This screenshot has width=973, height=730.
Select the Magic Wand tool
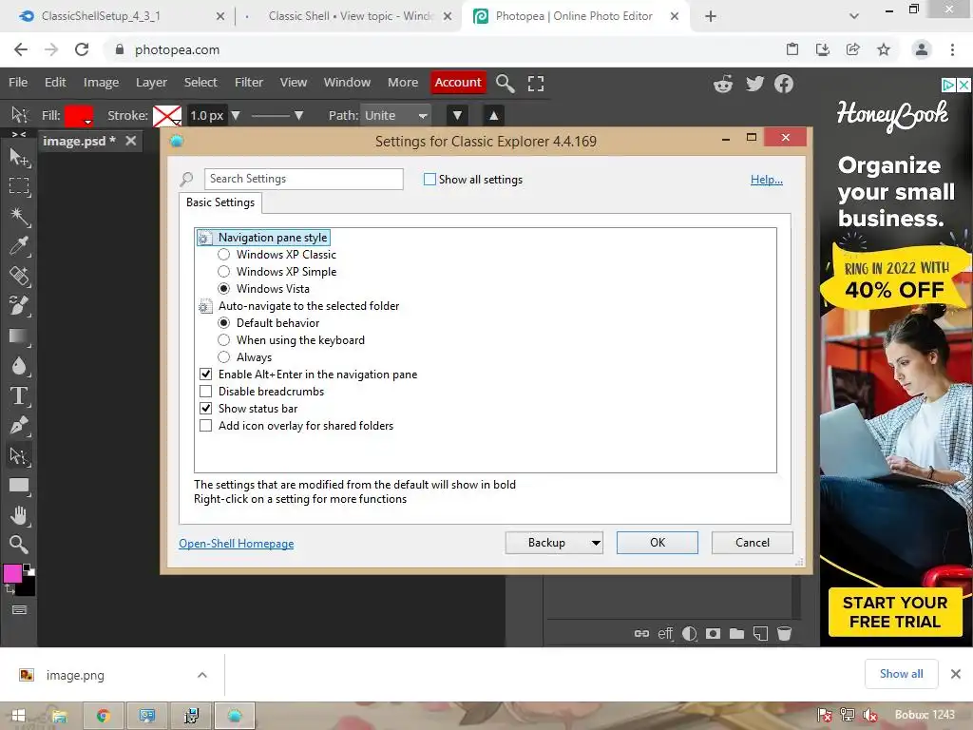coord(19,216)
